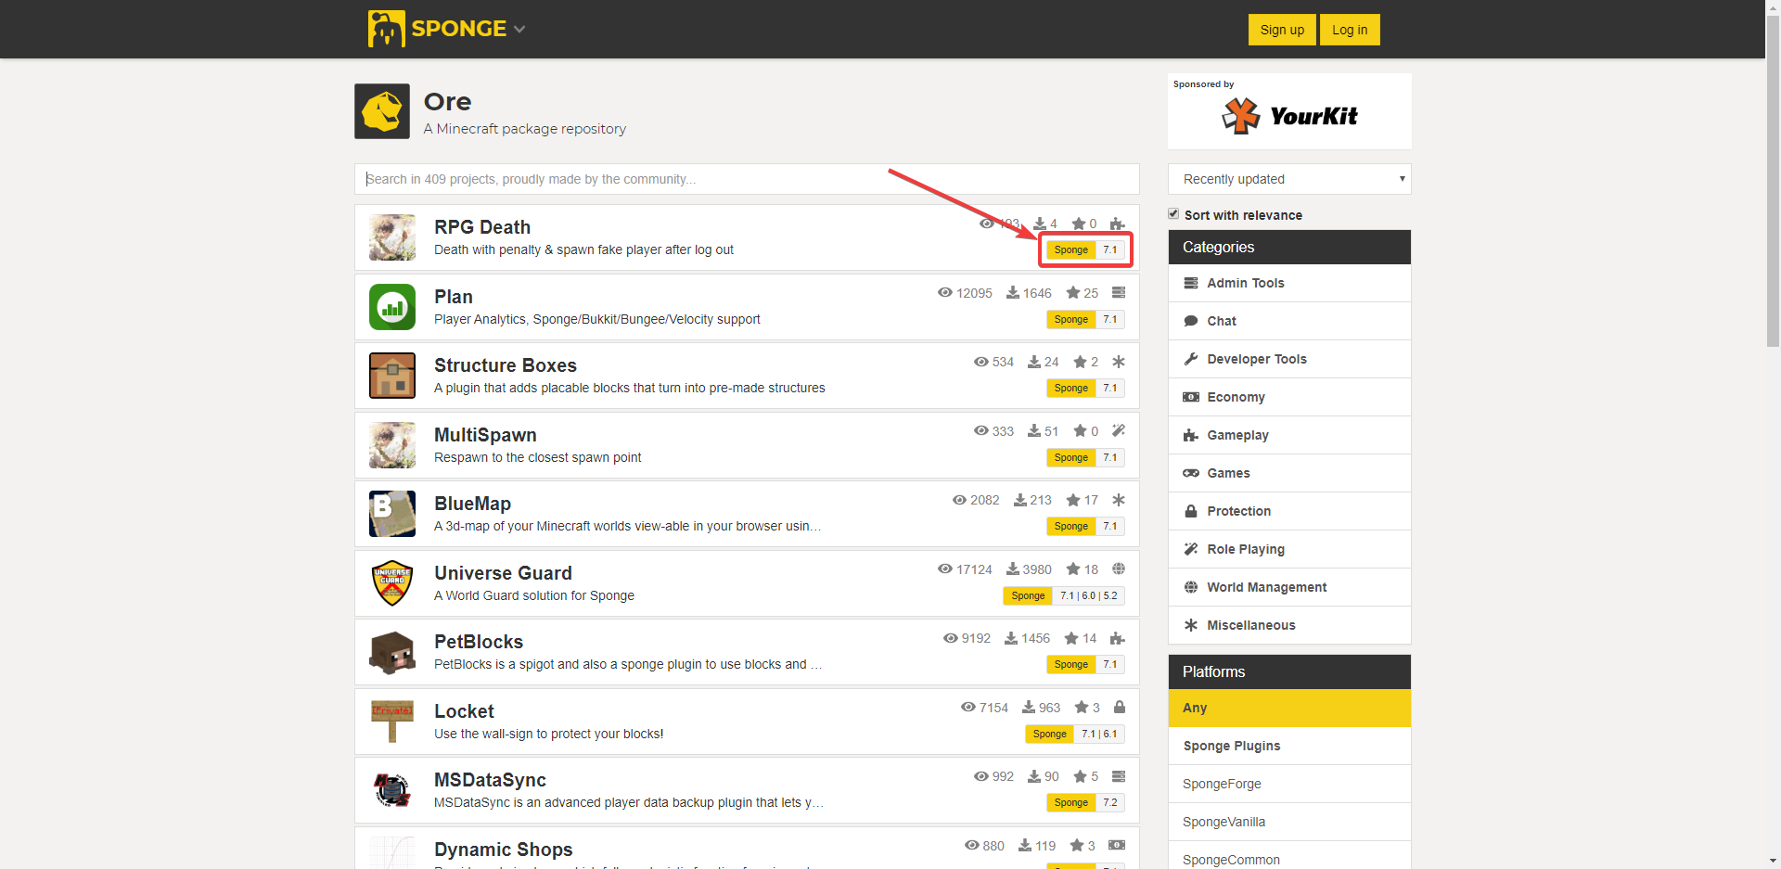Screen dimensions: 1781x869
Task: Open the Recently updated sort dropdown
Action: 1289,179
